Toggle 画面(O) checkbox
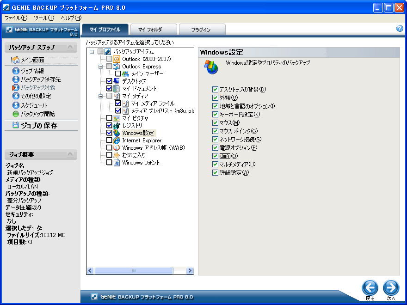Screen dimensions: 407x305 click(215, 156)
